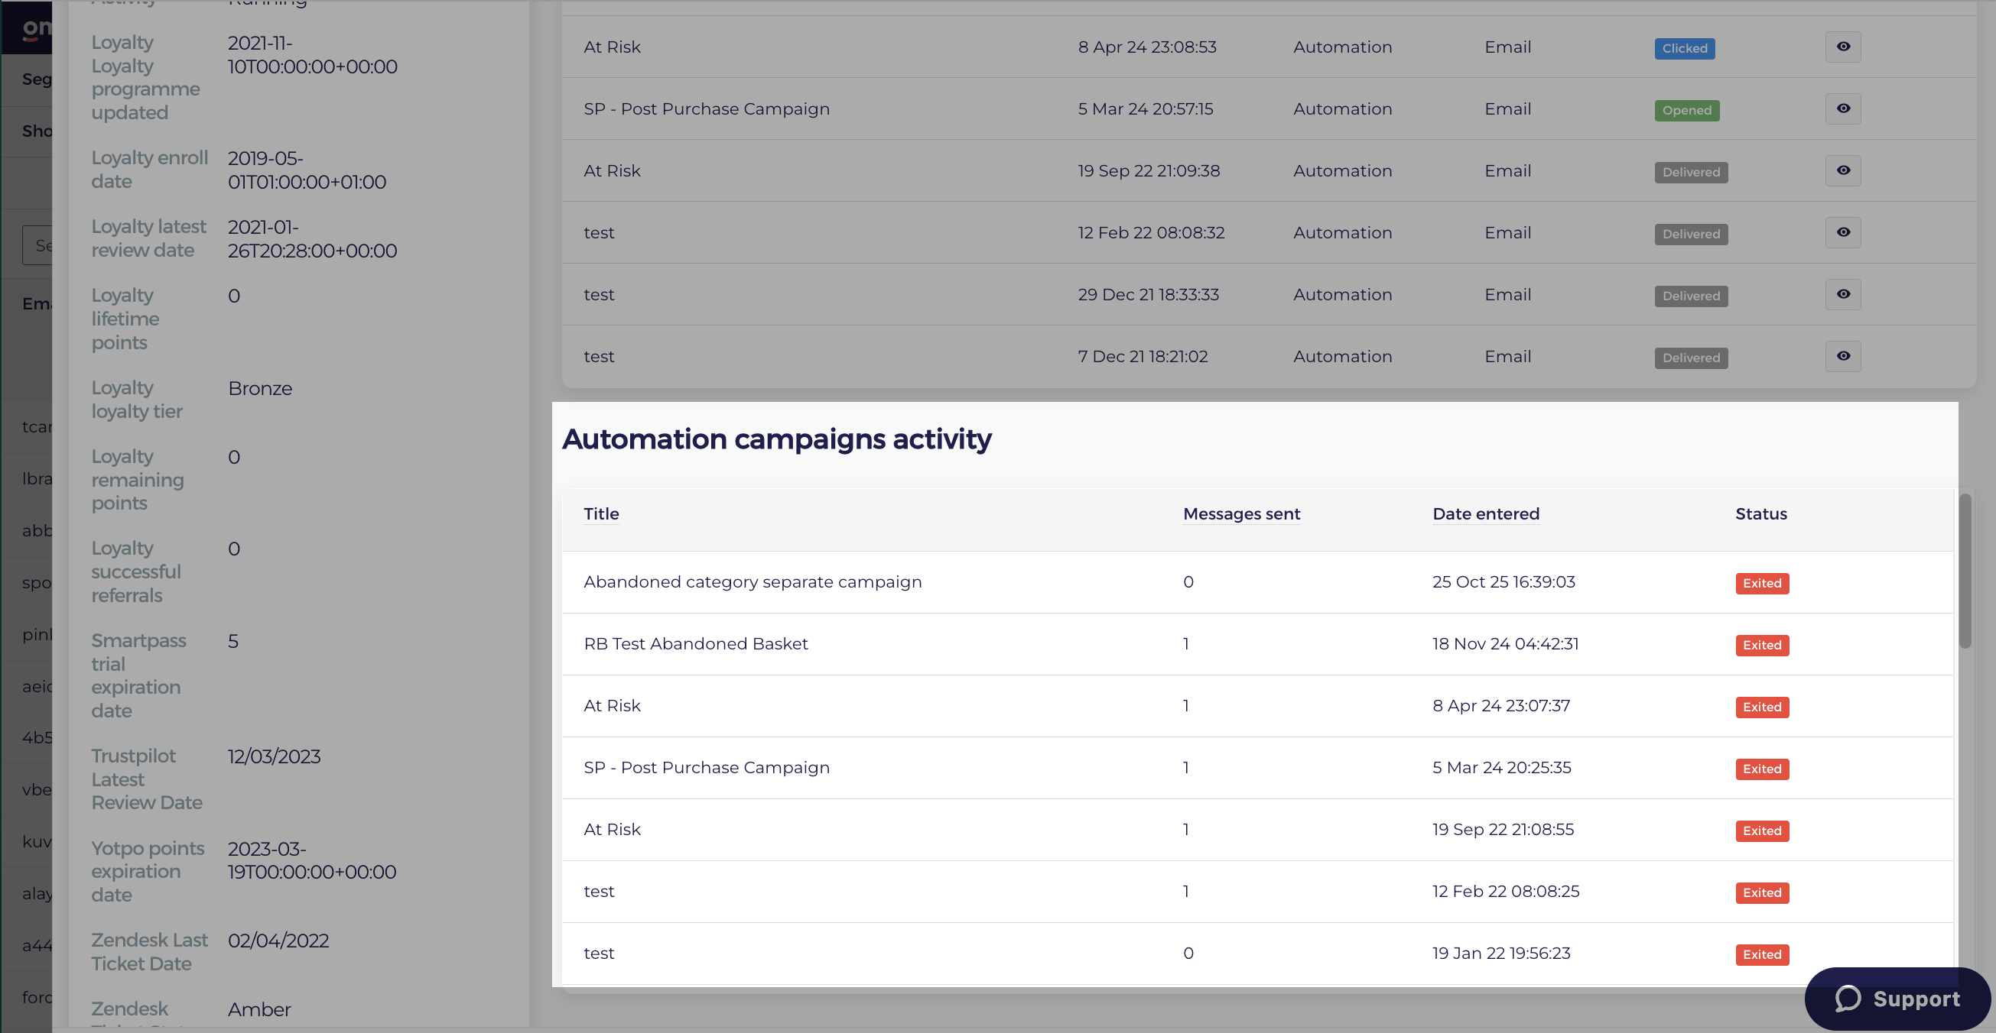Click the green Opened status badge
This screenshot has width=1996, height=1033.
tap(1687, 110)
